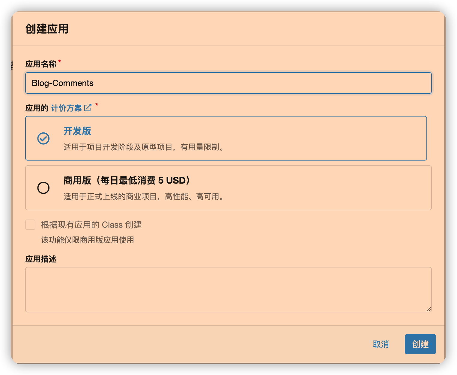The width and height of the screenshot is (457, 375).
Task: Click the 商用版 description 高性能、高可用
Action: click(x=144, y=197)
